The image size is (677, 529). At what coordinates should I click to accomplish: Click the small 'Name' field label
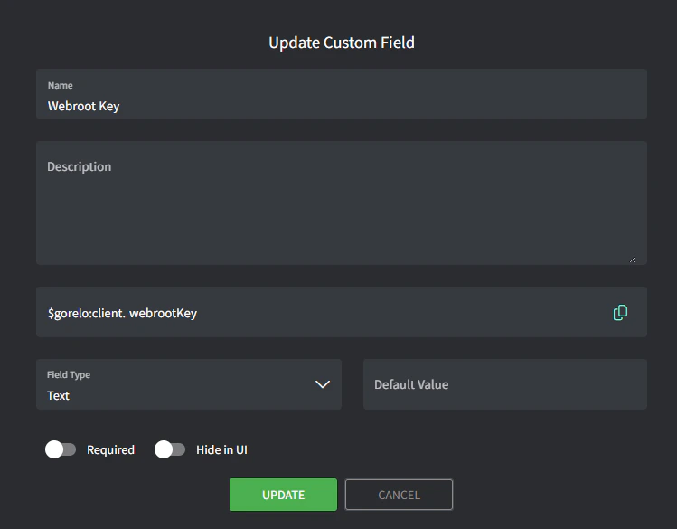click(60, 86)
